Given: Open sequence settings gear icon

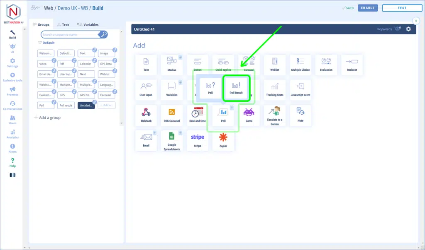Looking at the screenshot, I should coord(408,29).
